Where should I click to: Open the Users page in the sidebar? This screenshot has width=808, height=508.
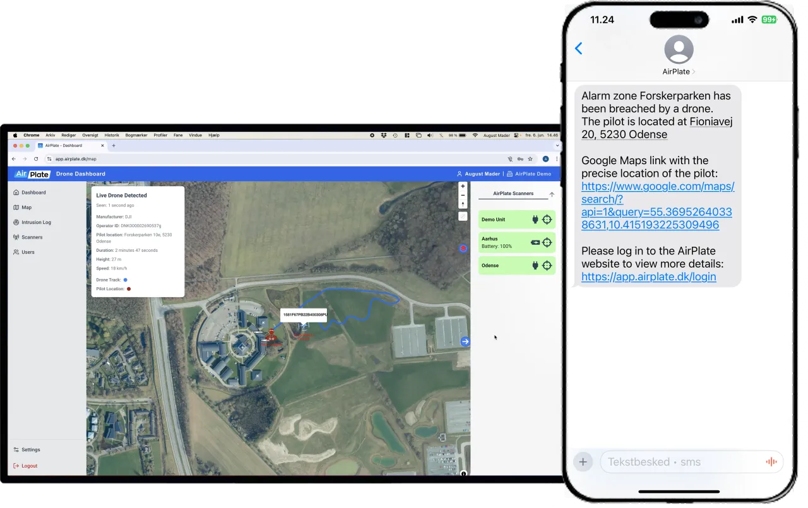(24, 252)
